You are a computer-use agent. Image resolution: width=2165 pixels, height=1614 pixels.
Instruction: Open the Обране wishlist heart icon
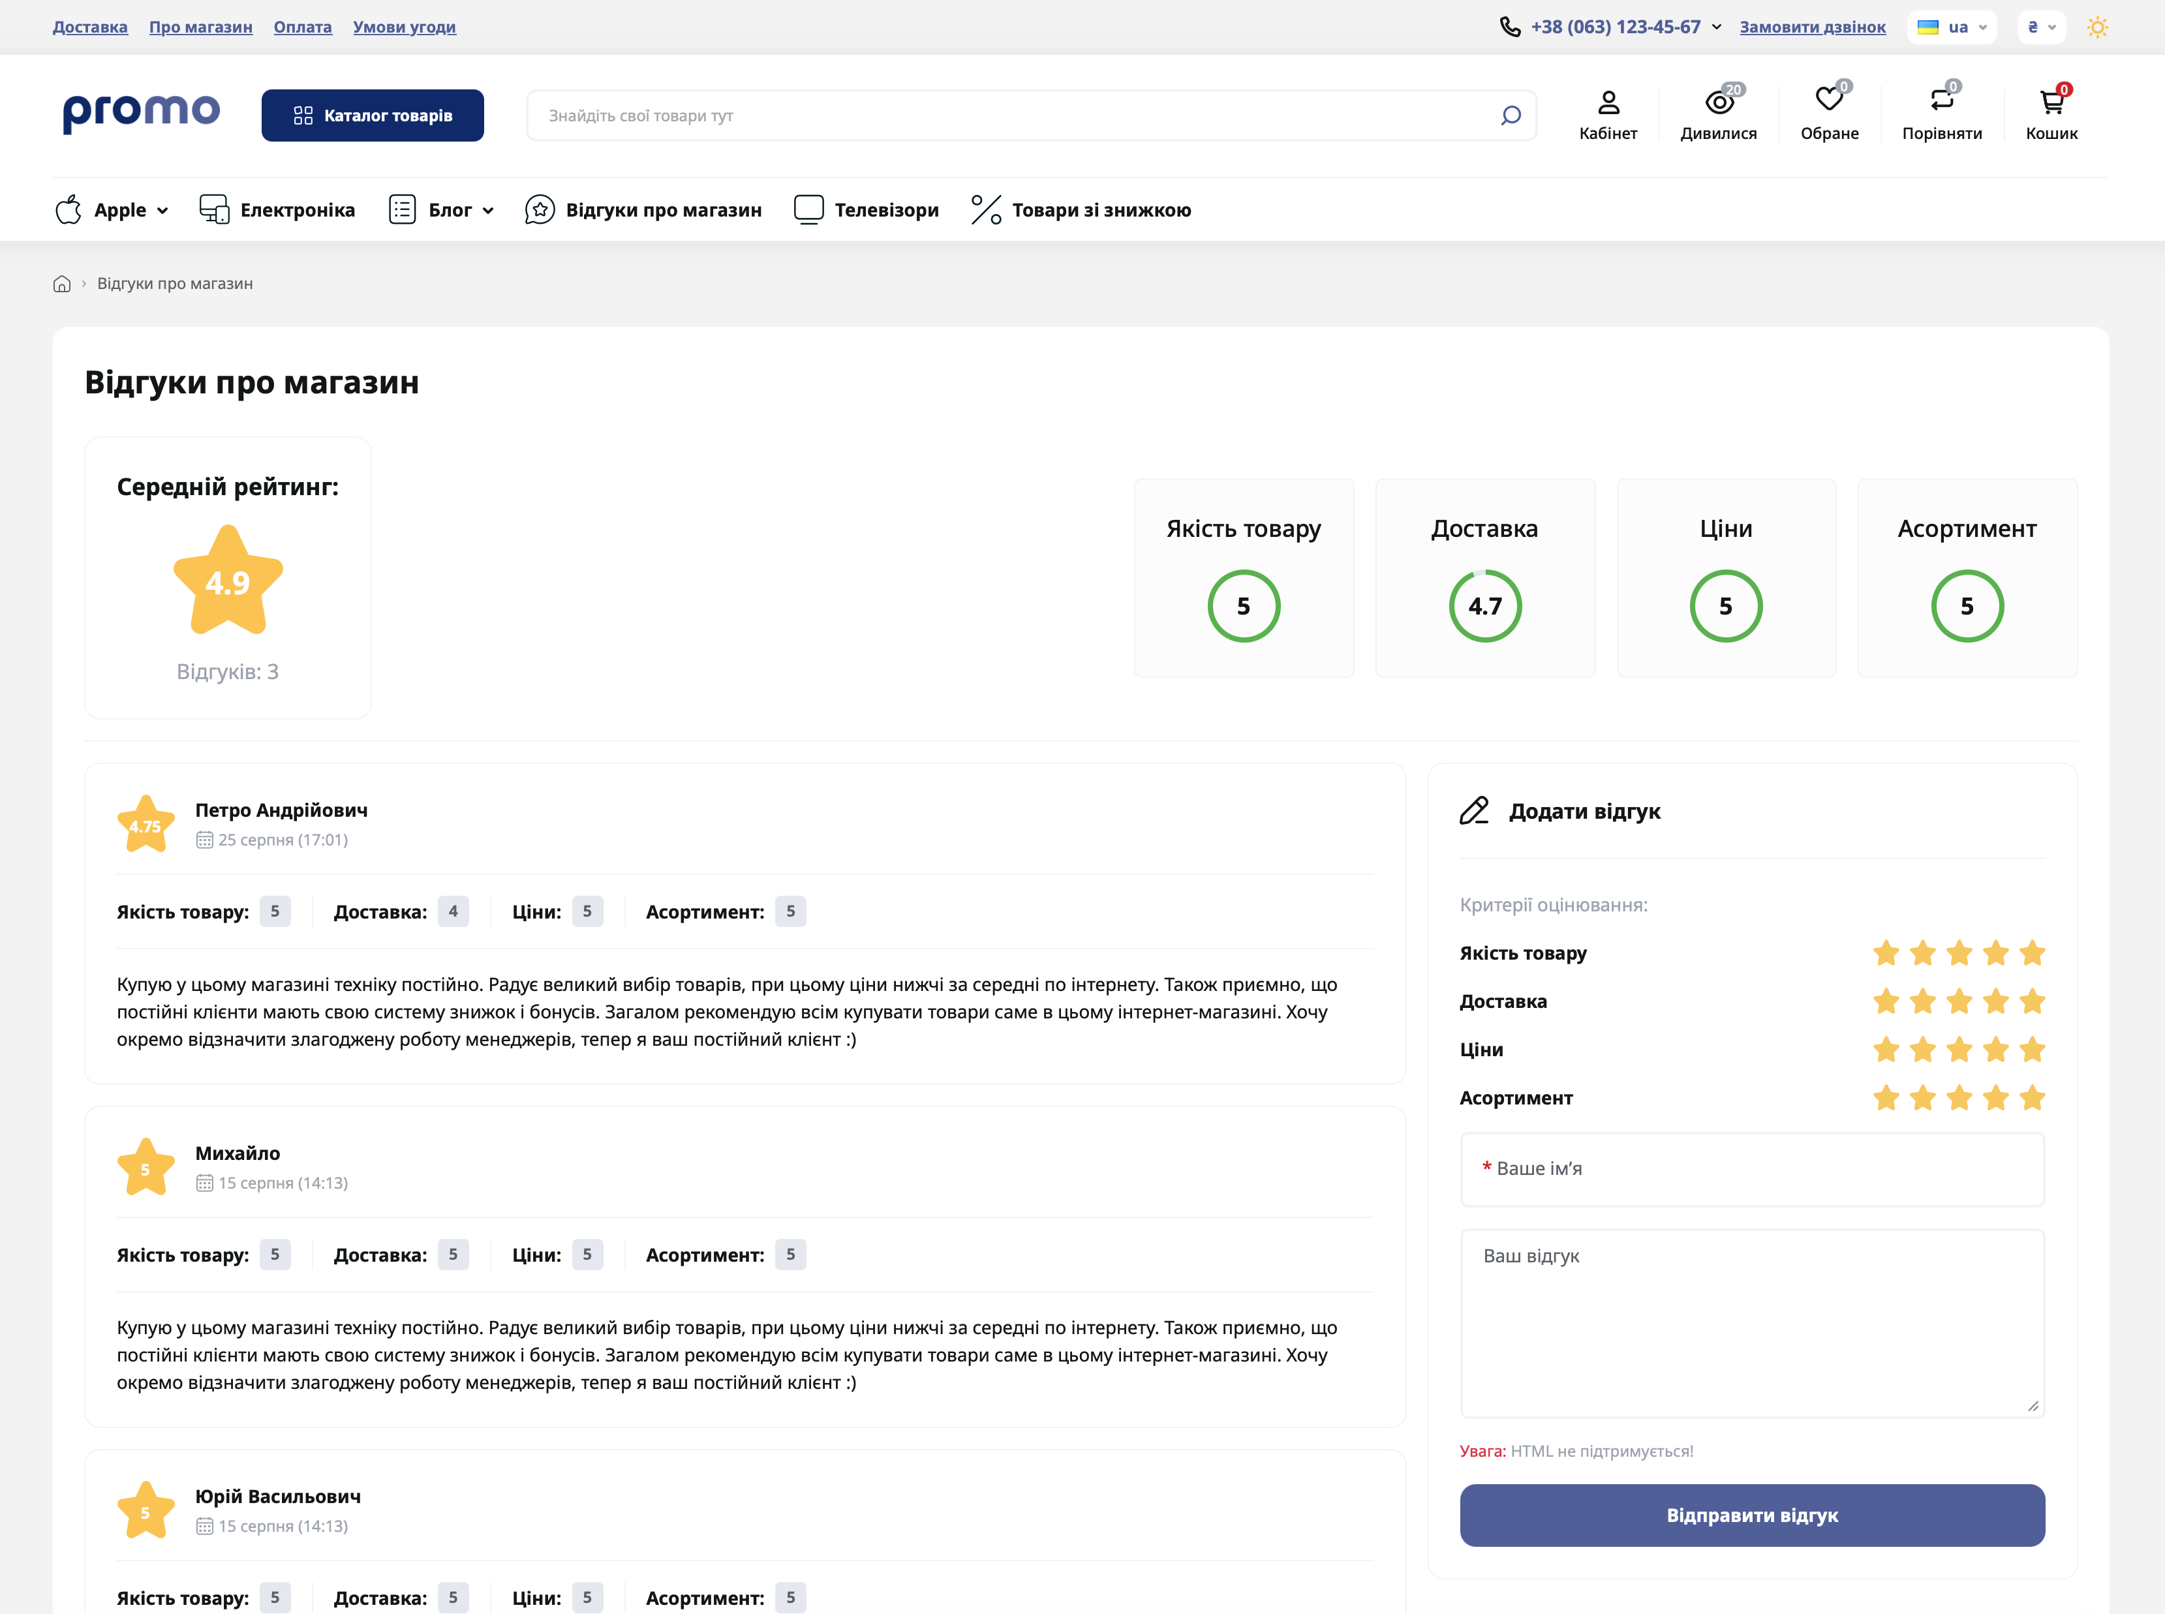coord(1828,100)
